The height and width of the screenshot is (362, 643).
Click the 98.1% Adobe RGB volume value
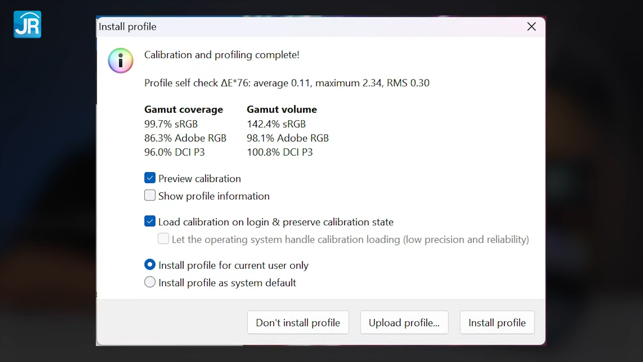tap(287, 138)
